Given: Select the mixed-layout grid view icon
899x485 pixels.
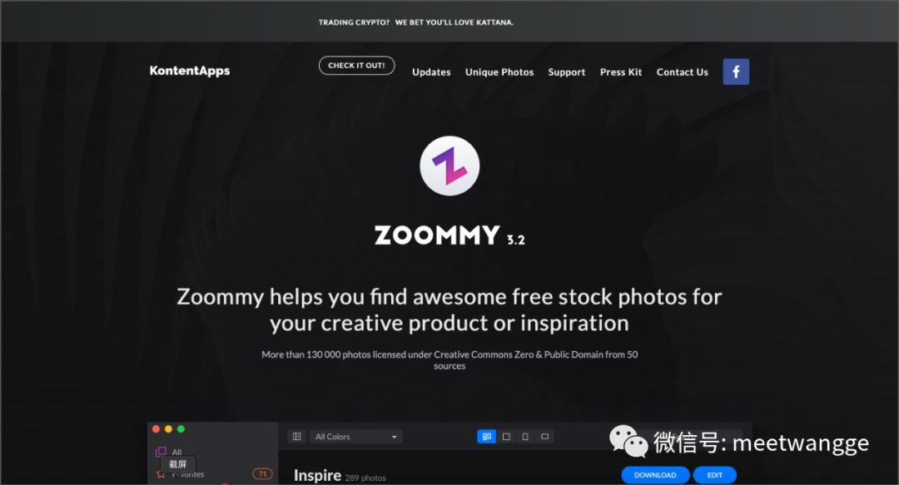Looking at the screenshot, I should point(486,436).
